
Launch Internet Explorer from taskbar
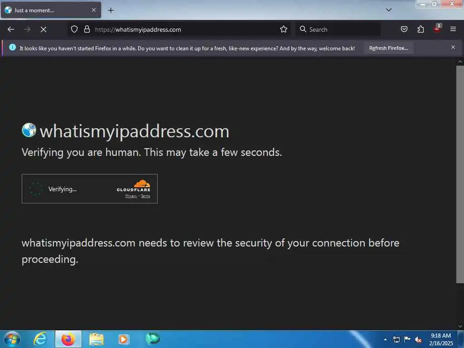(40, 339)
